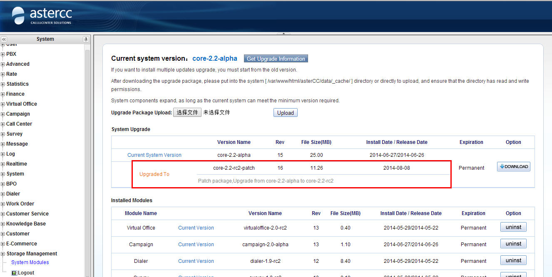Click the Logout icon in sidebar

click(x=14, y=273)
